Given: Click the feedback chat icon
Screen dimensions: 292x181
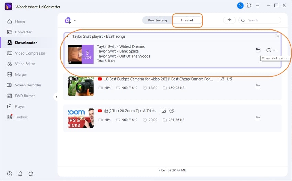Looking at the screenshot, I should click(x=31, y=174).
